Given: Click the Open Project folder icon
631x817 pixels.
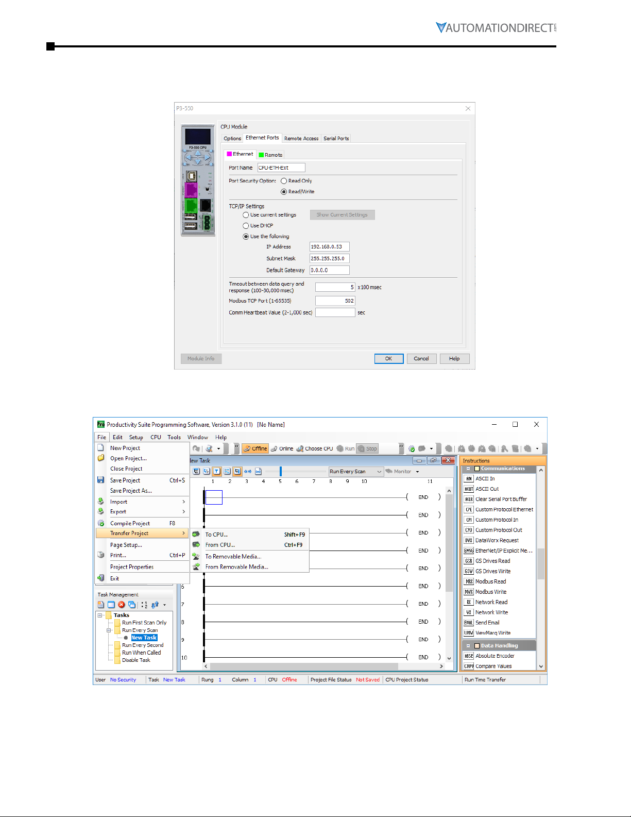Looking at the screenshot, I should point(101,458).
